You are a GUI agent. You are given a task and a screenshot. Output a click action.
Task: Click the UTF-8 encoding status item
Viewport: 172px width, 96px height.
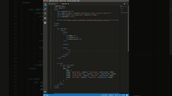(116, 95)
